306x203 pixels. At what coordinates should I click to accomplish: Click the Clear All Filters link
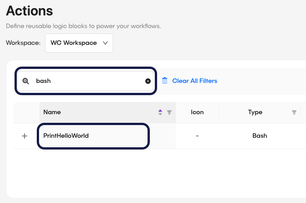click(x=194, y=81)
